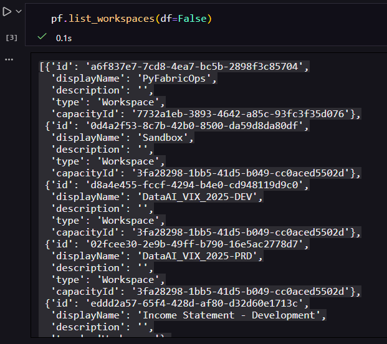This screenshot has height=344, width=387.
Task: Click the green success checkmark icon
Action: (x=42, y=37)
